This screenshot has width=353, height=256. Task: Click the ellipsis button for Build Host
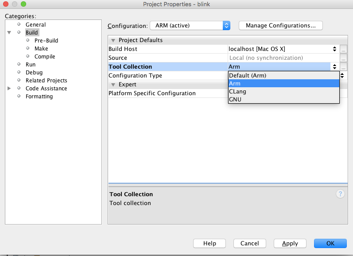point(343,49)
